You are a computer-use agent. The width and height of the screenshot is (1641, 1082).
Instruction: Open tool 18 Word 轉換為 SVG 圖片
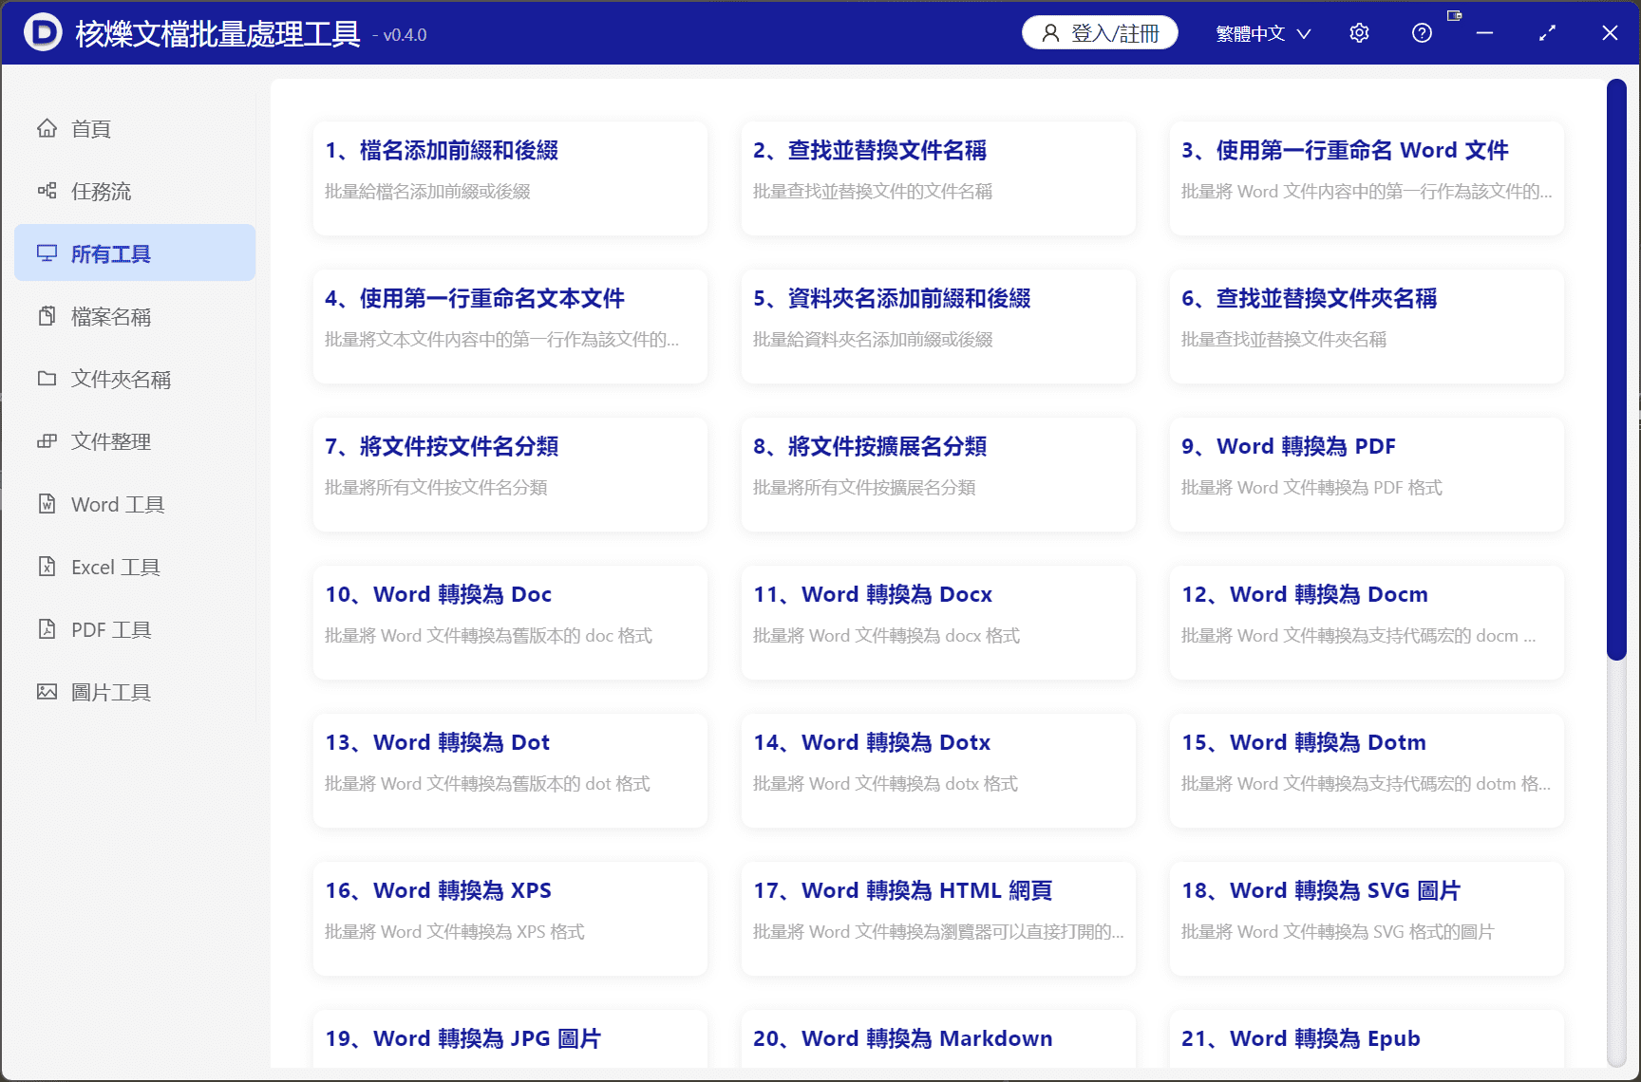click(x=1367, y=919)
